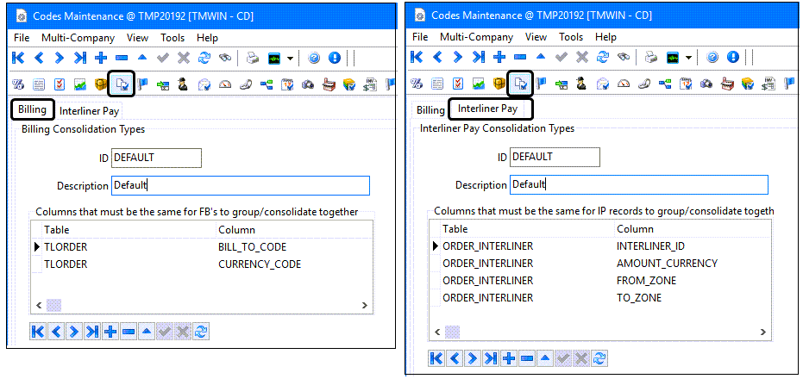803x379 pixels.
Task: Switch to the Interliner Pay tab in left window
Action: [90, 110]
